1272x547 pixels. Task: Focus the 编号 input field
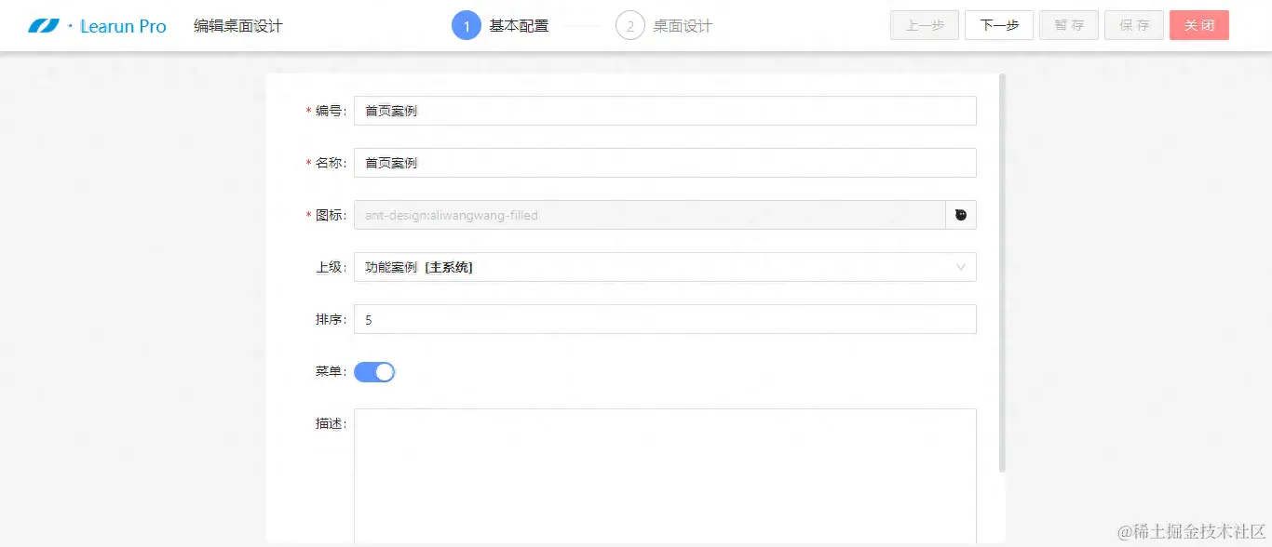pos(665,111)
